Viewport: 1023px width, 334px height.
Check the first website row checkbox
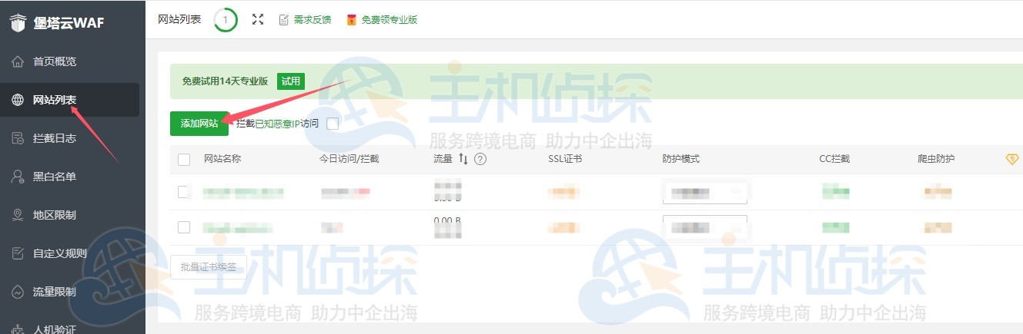point(184,192)
